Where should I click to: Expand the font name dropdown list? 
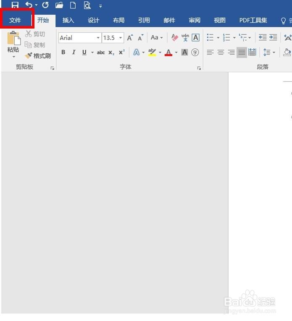(98, 38)
